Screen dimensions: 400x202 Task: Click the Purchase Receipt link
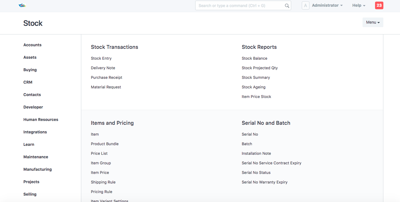pyautogui.click(x=107, y=78)
